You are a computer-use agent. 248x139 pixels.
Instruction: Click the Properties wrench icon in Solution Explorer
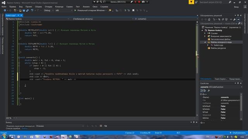234,20
